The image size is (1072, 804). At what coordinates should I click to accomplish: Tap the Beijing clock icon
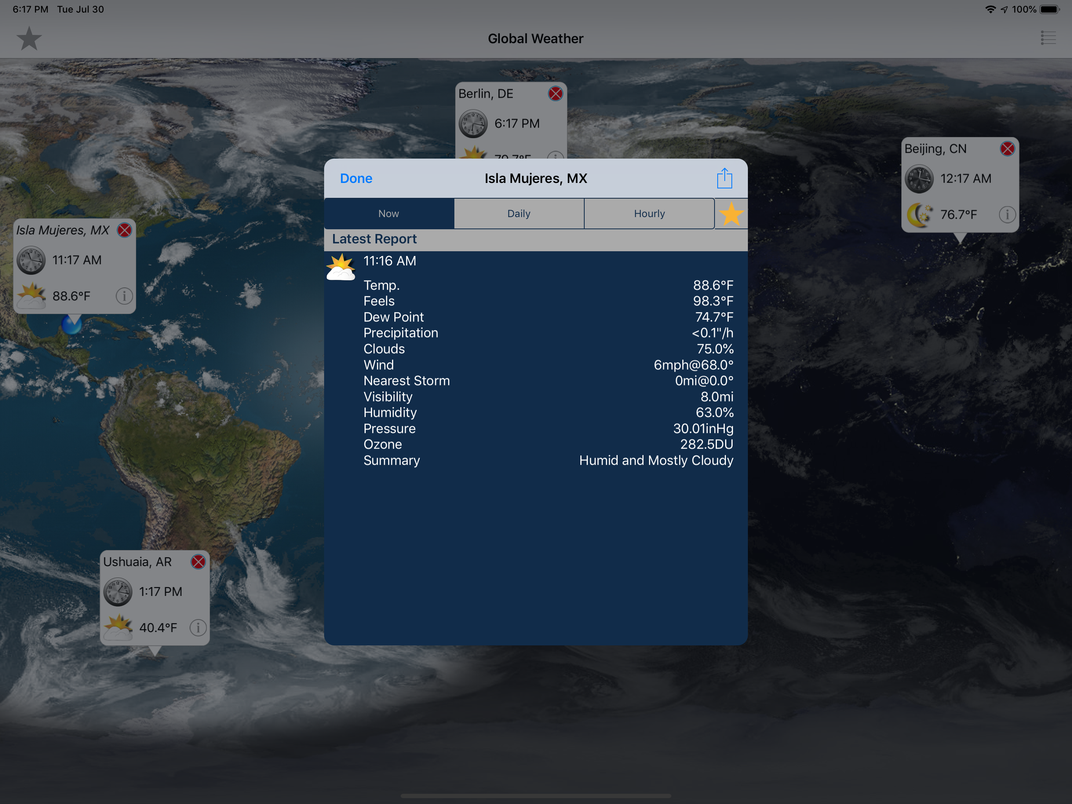click(x=919, y=179)
